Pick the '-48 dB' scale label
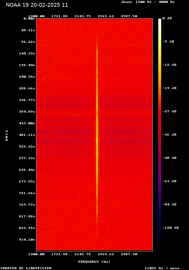Viewport: 189px width, 270px height. pyautogui.click(x=170, y=158)
